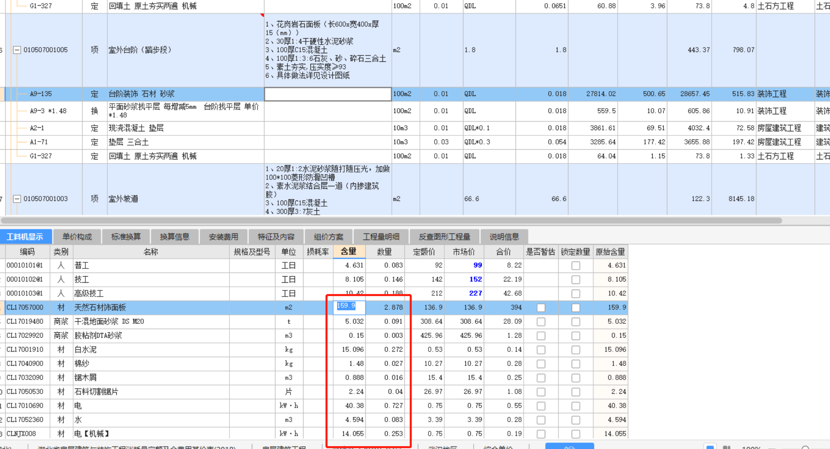
Task: Click the 010507001005 code cell
Action: pyautogui.click(x=46, y=50)
